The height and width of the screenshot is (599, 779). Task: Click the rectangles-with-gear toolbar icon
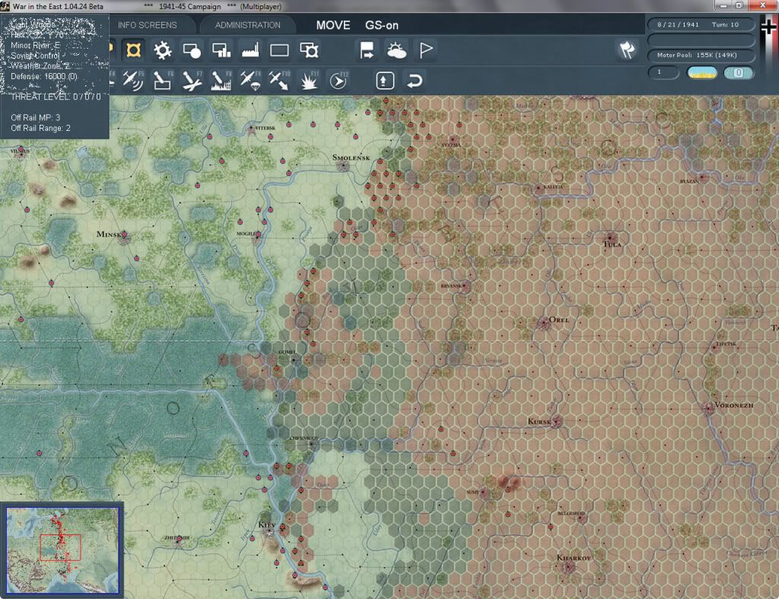309,50
